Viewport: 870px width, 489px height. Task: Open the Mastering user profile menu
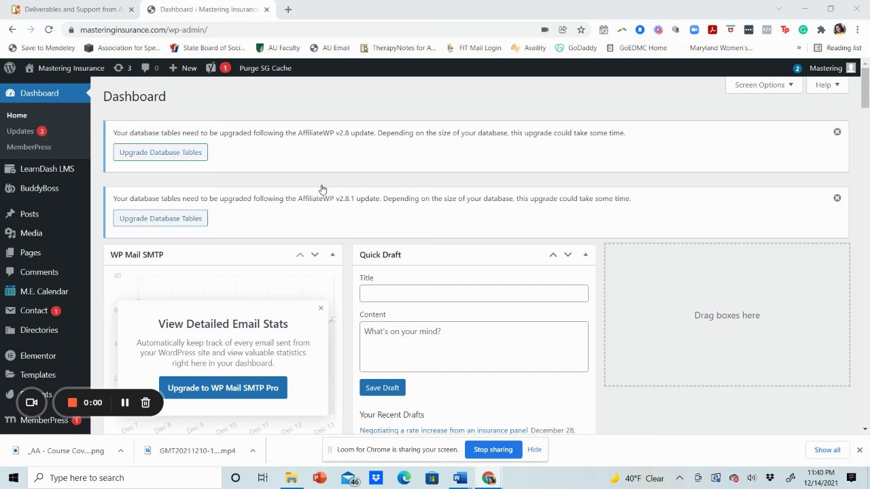[832, 68]
